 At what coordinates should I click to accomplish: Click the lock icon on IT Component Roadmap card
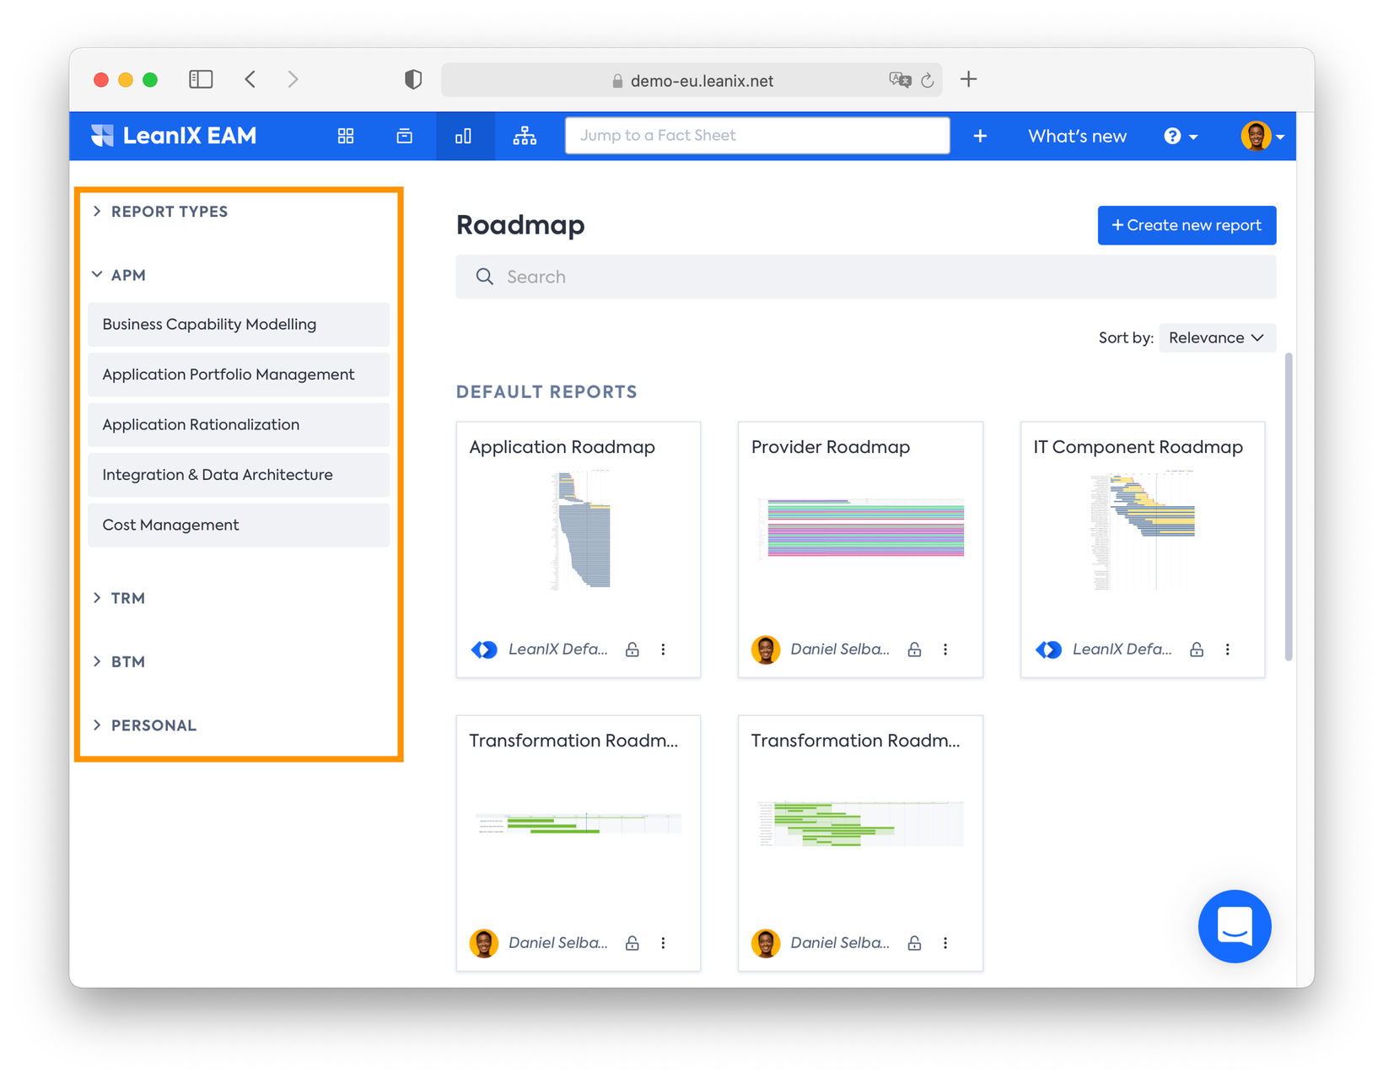(x=1197, y=649)
